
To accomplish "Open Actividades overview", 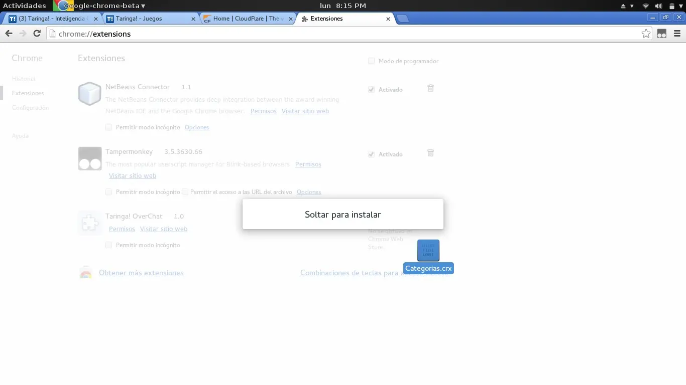I will (25, 6).
